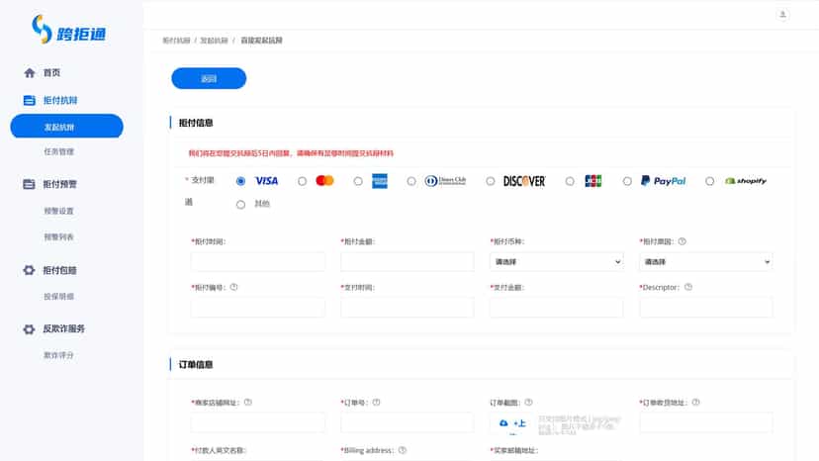This screenshot has height=461, width=819.
Task: Click the 拒付编号 input field
Action: 258,308
